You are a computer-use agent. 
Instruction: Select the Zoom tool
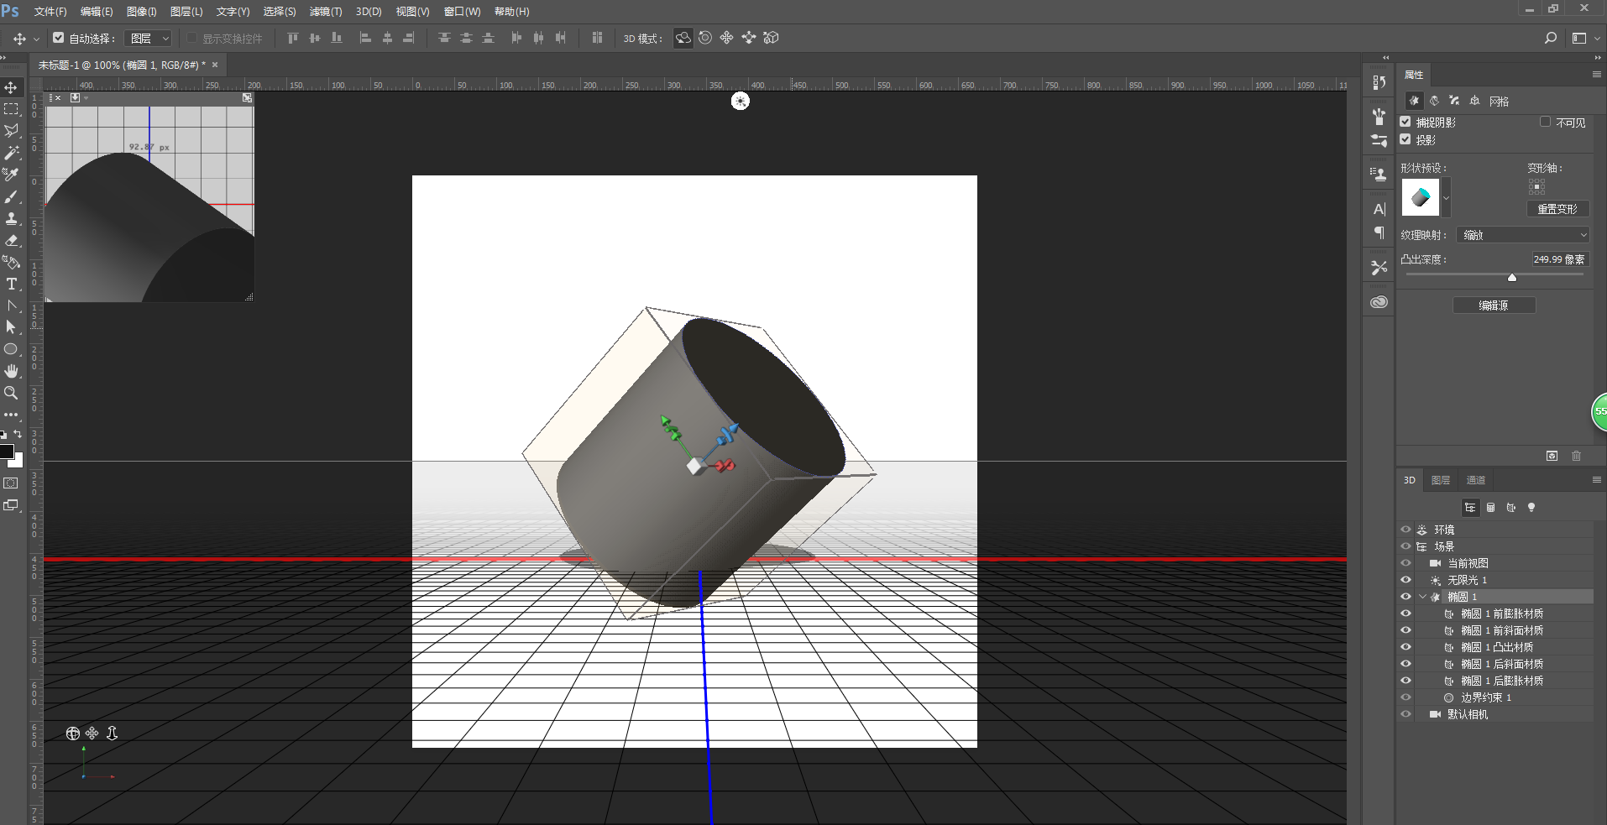(11, 393)
